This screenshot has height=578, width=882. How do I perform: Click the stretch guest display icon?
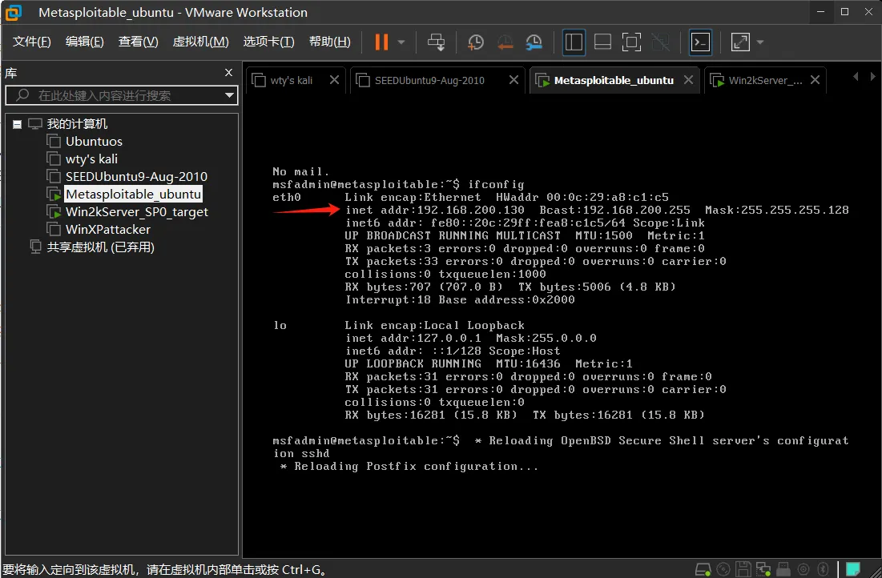click(740, 42)
